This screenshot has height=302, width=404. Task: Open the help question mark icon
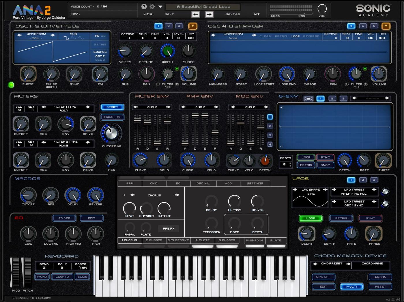144,6
